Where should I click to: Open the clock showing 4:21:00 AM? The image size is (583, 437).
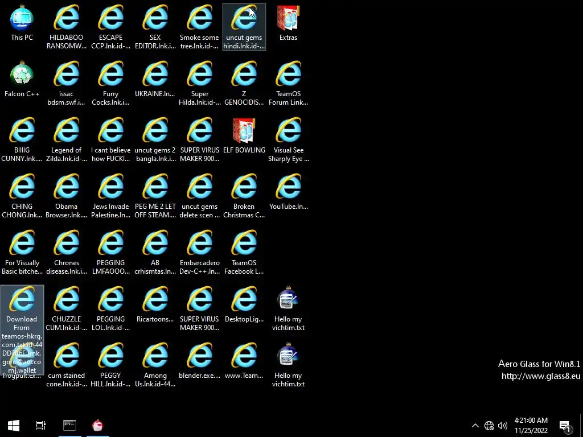(531, 426)
